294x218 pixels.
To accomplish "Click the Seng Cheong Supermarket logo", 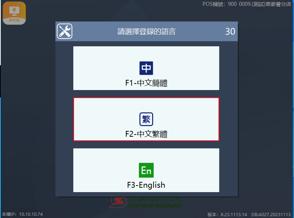I will (145, 202).
